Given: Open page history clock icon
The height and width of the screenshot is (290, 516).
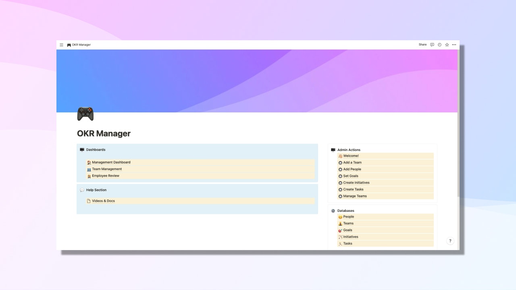Looking at the screenshot, I should (x=439, y=45).
